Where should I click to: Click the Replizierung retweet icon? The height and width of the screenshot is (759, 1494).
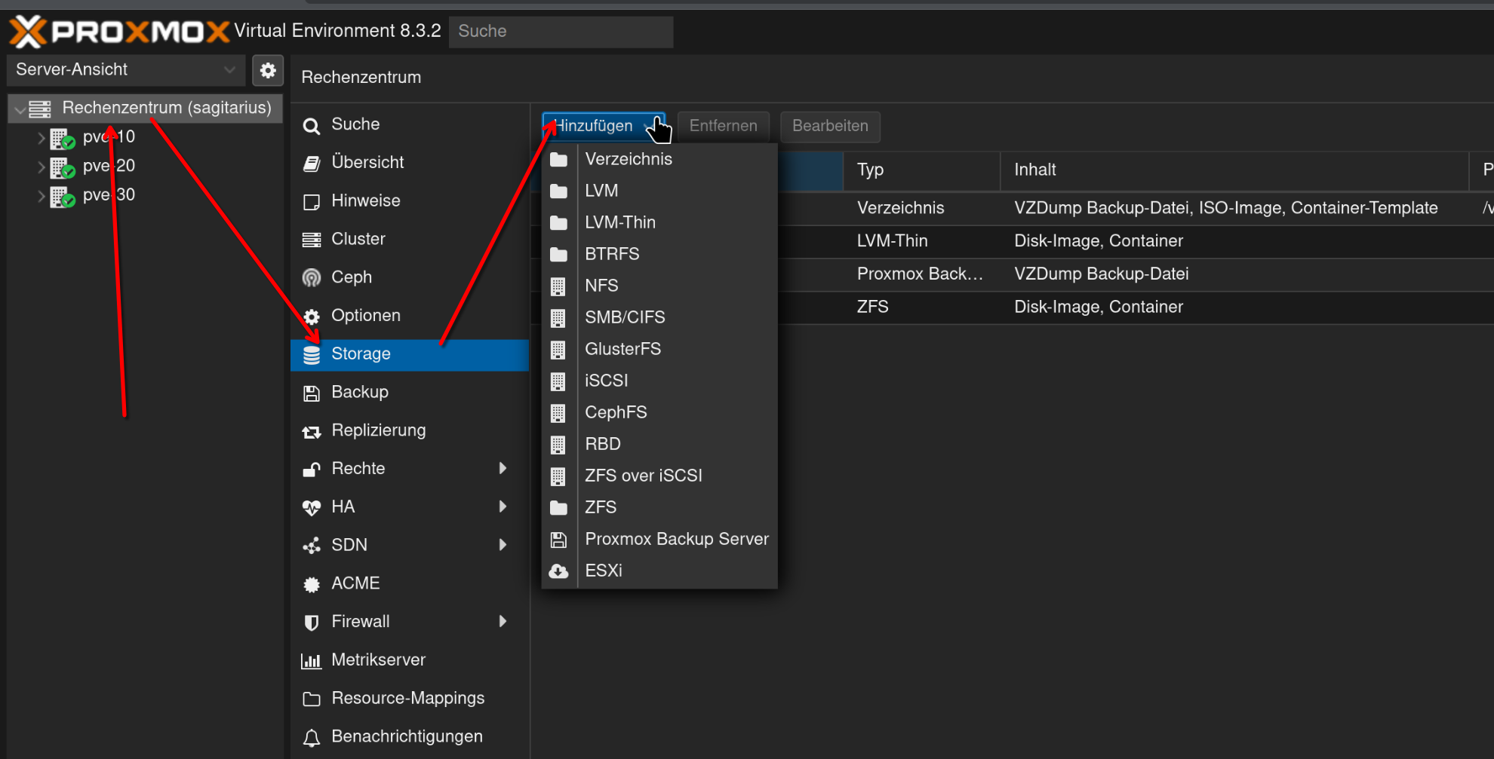(312, 431)
